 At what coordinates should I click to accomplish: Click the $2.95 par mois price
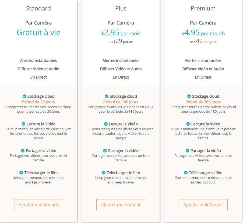tap(121, 33)
